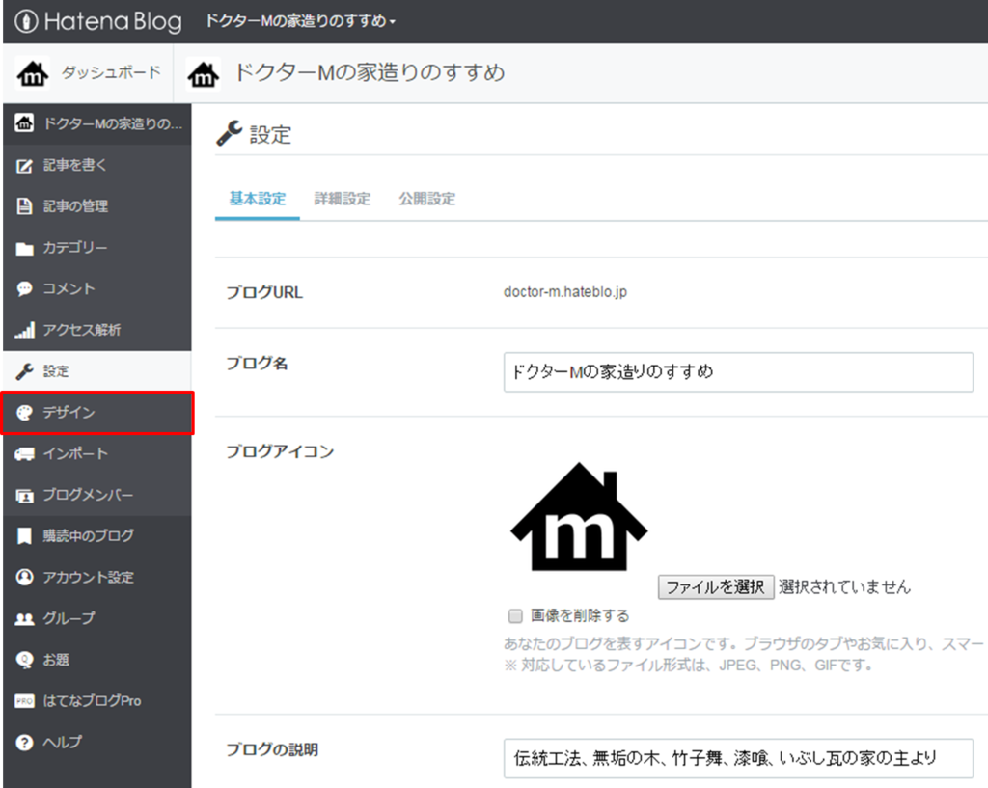Click the house icon beside ダッシュボード

(x=33, y=73)
